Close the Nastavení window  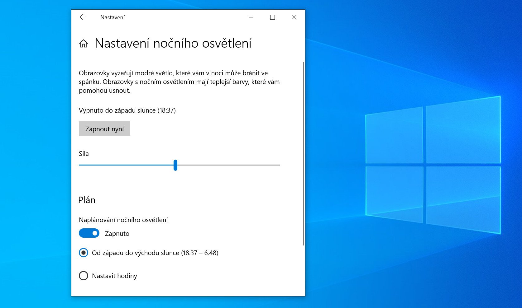(x=294, y=17)
